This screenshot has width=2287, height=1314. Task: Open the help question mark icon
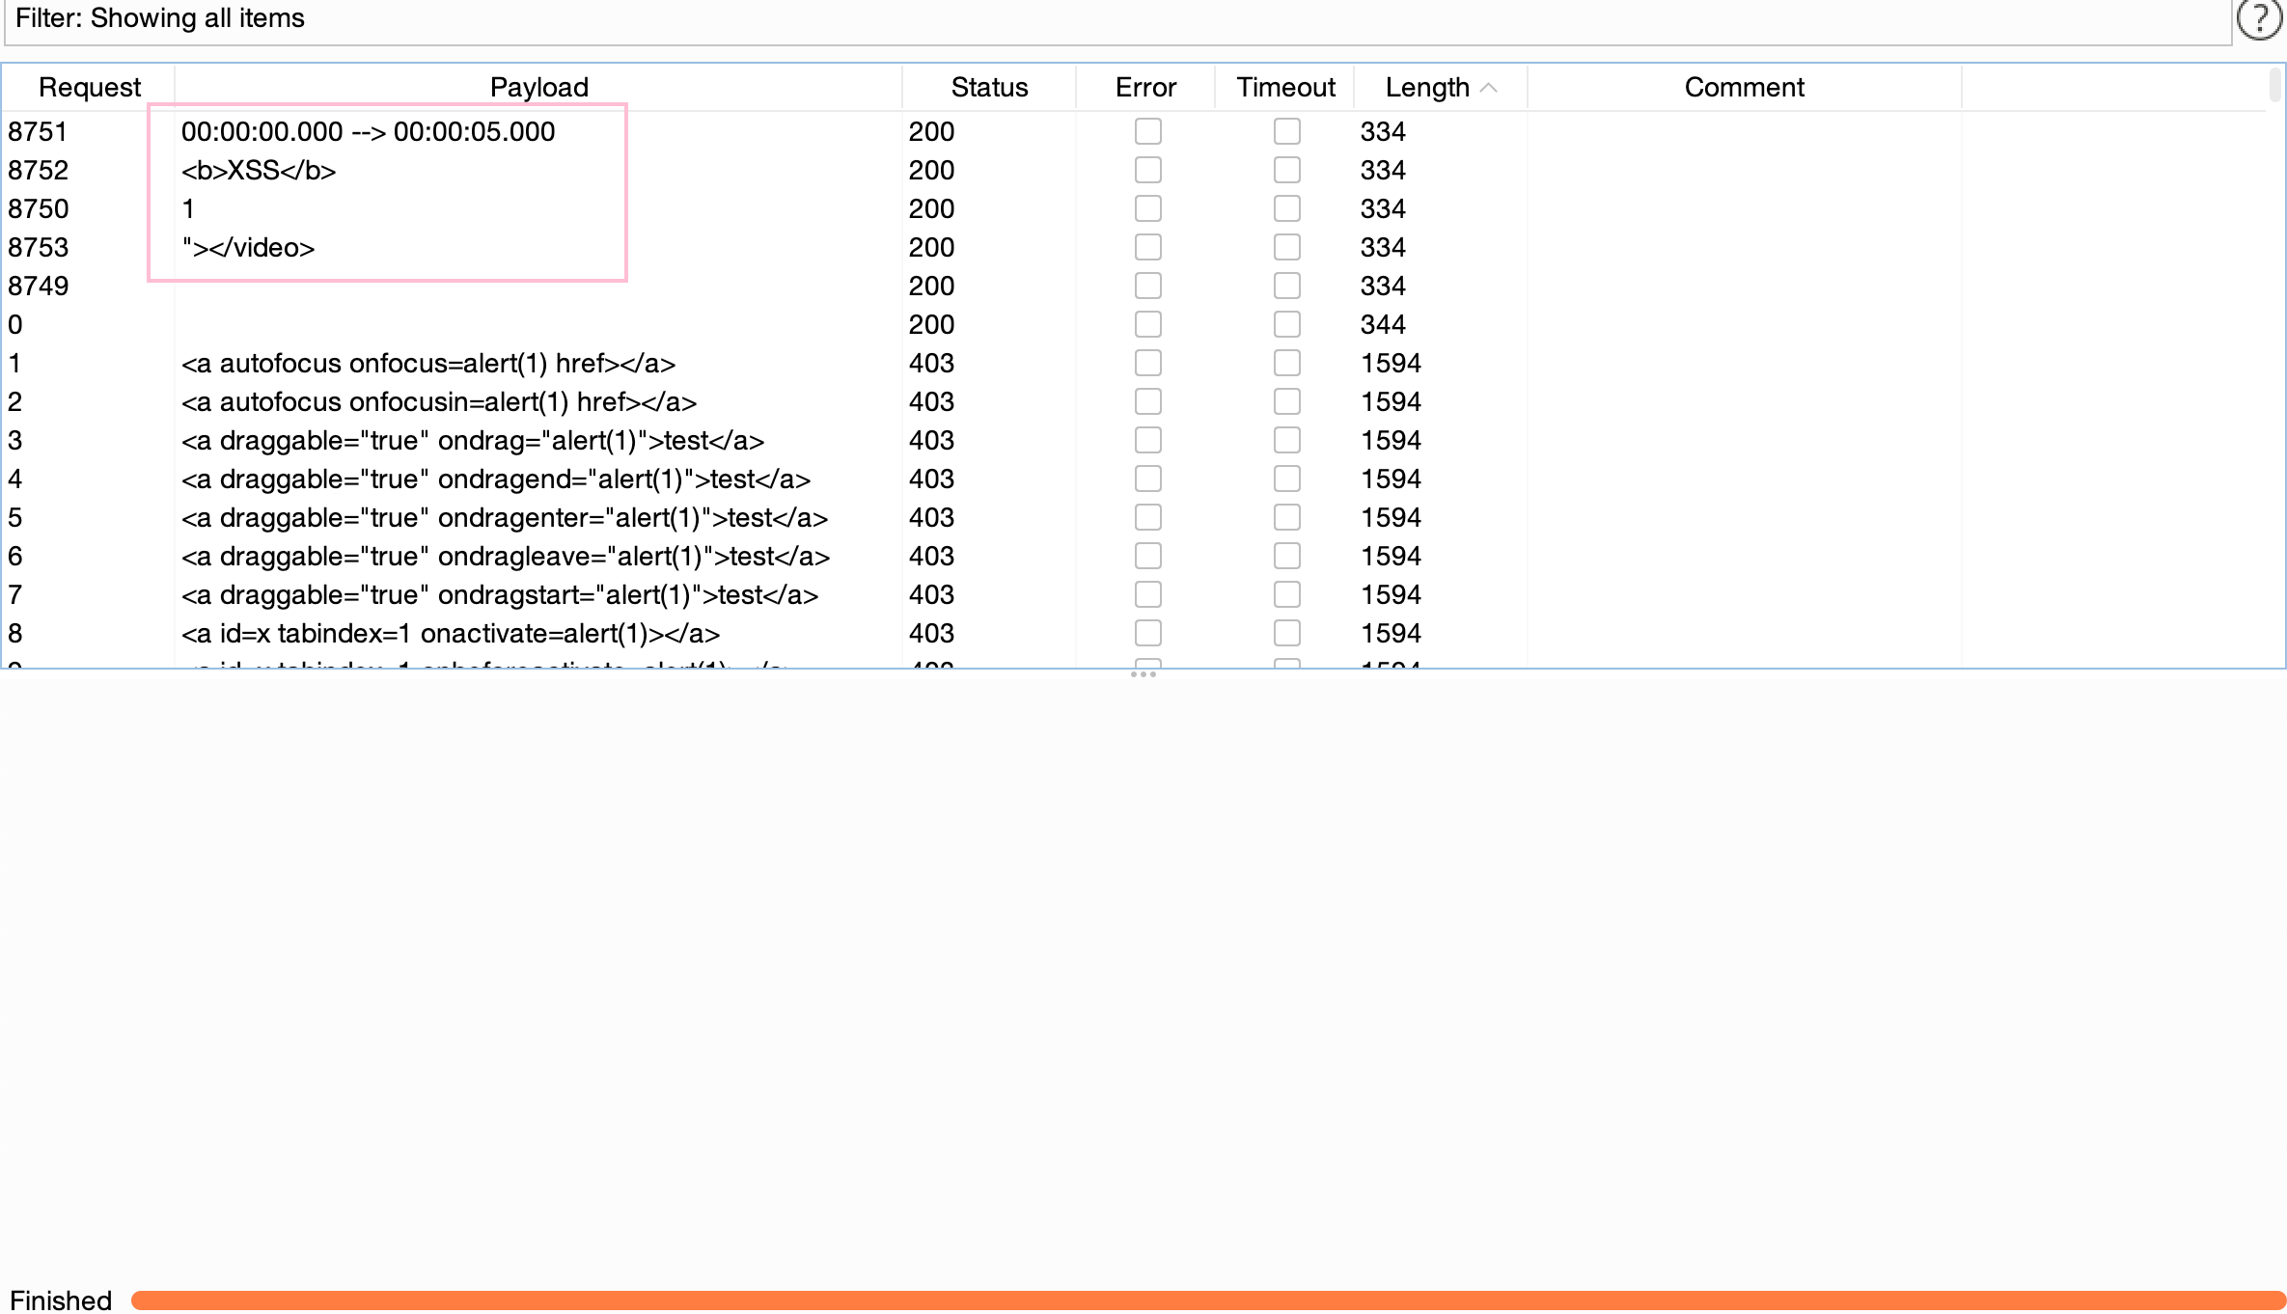click(x=2259, y=18)
